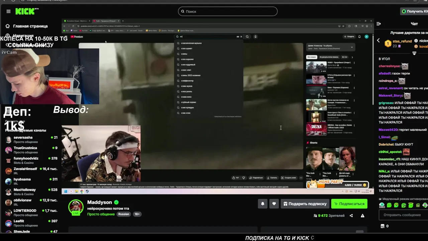Select suggestion классическая музыка
The image size is (428, 241).
[209, 43]
